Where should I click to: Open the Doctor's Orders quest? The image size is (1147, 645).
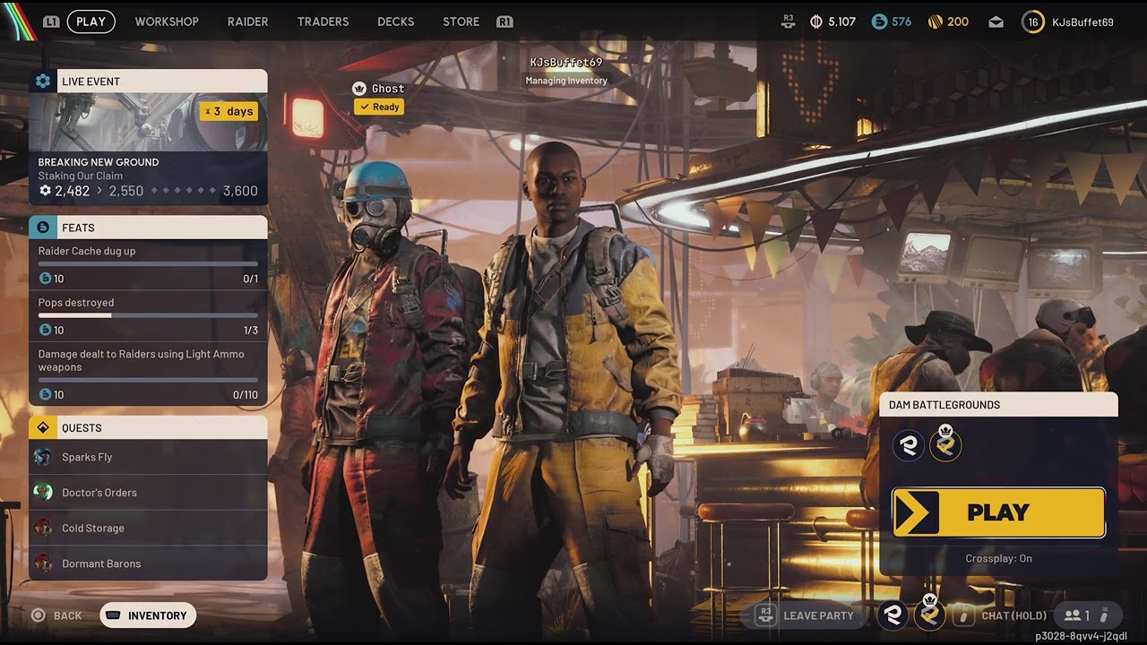148,493
